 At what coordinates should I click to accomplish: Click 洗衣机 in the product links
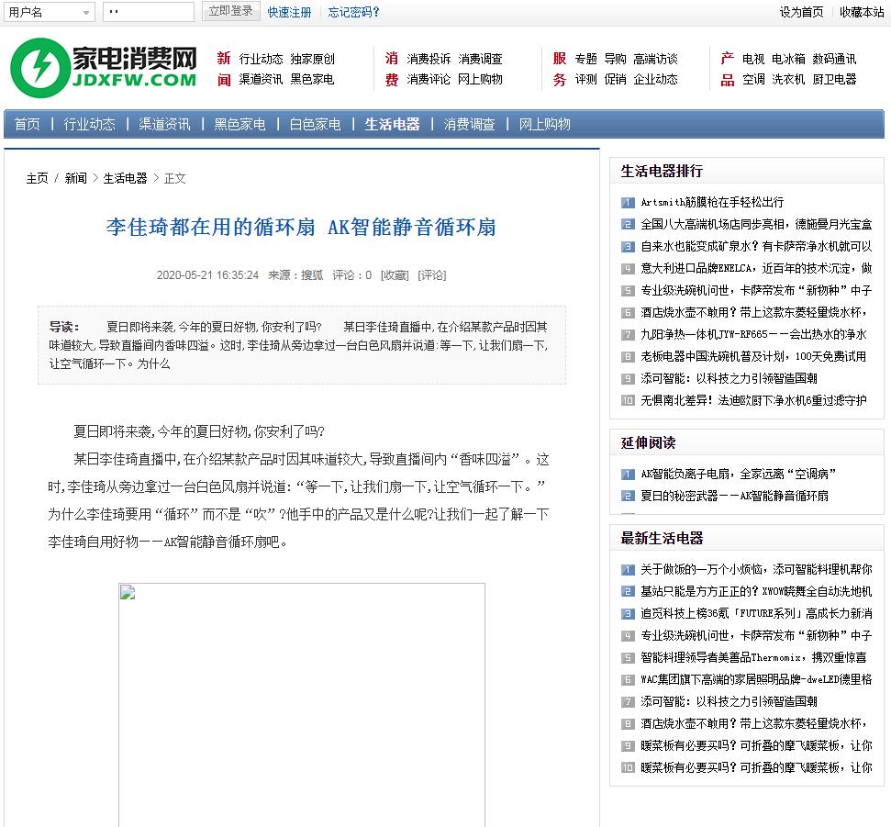tap(788, 79)
